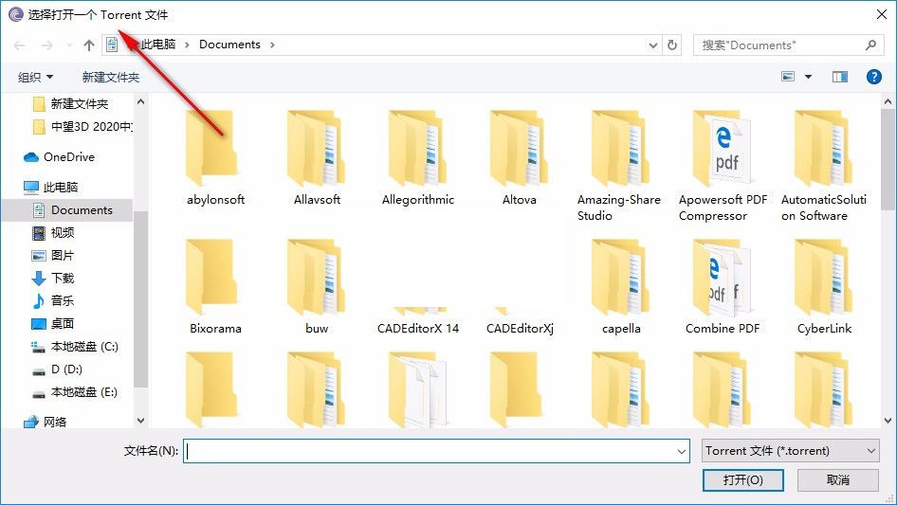
Task: Expand 此电脑 breadcrumb chevron
Action: tap(187, 45)
